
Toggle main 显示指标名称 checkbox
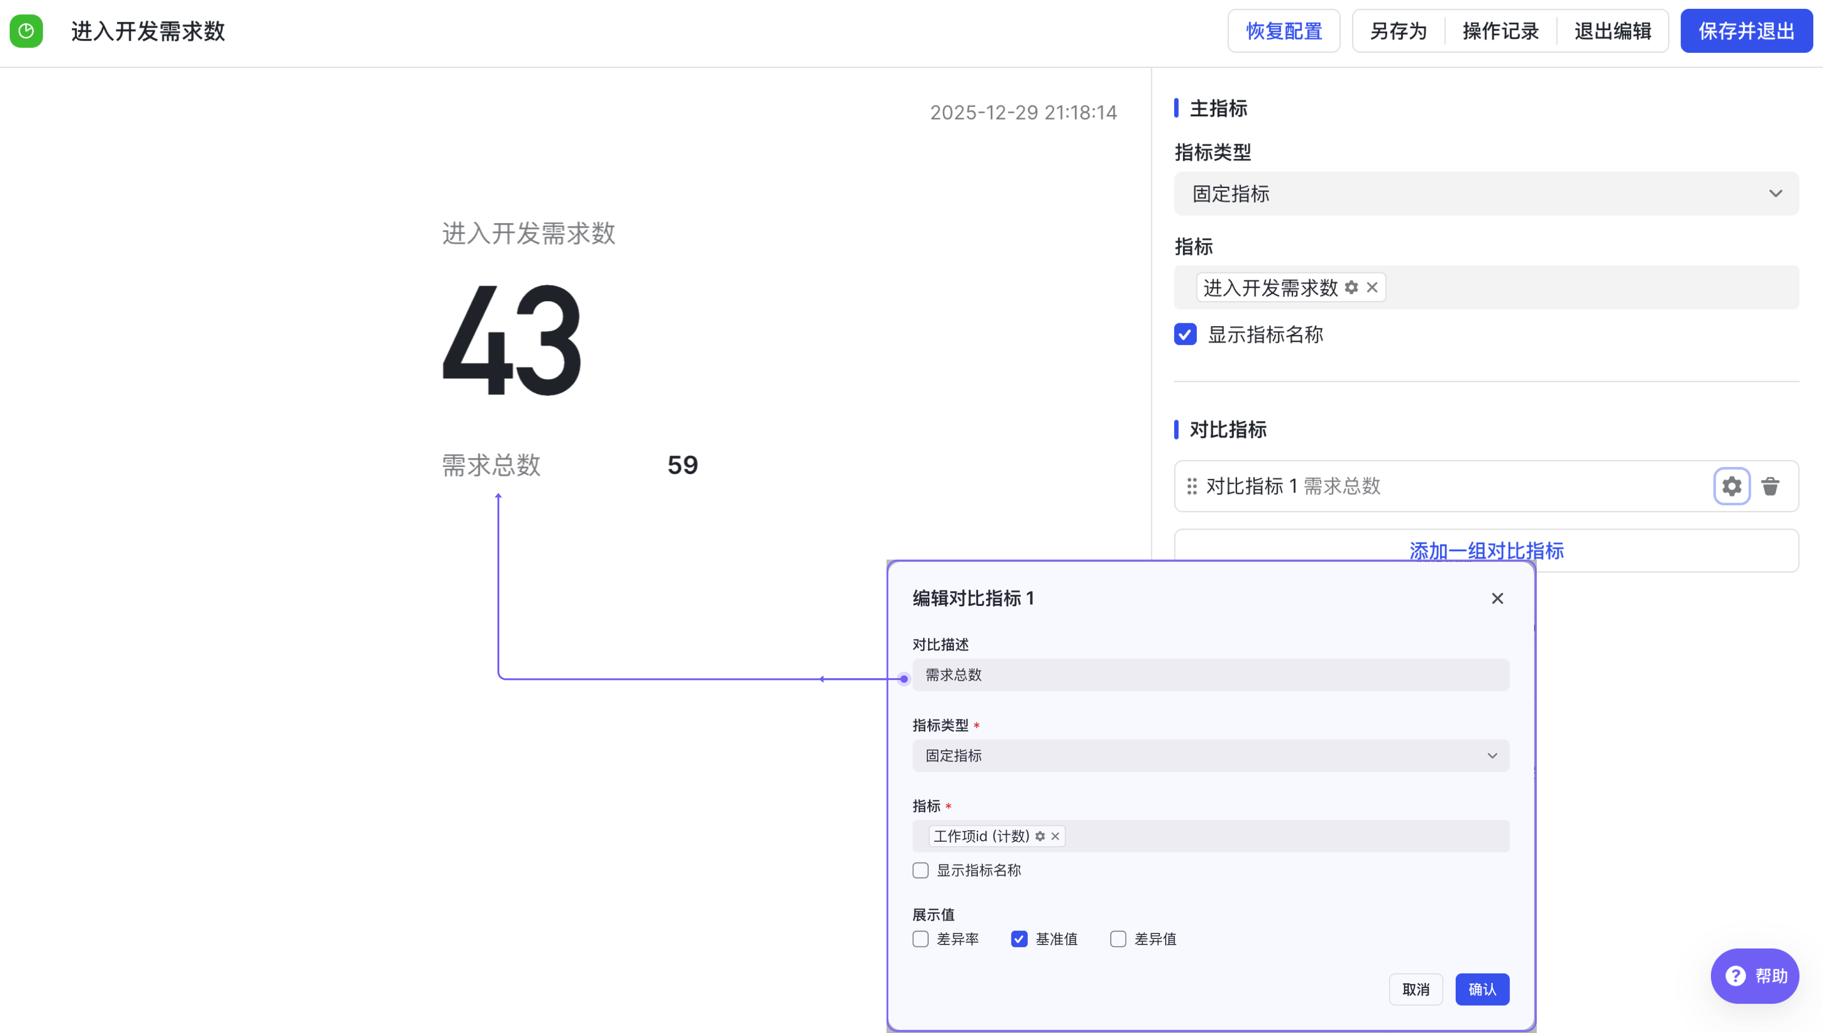point(1185,334)
